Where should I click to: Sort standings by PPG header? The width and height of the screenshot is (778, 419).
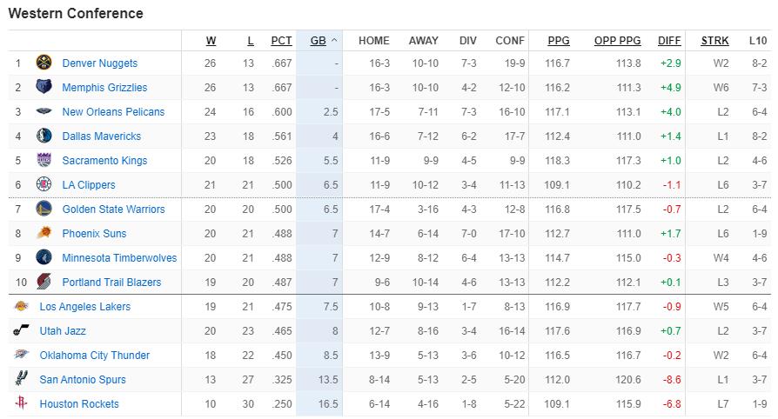click(x=559, y=41)
